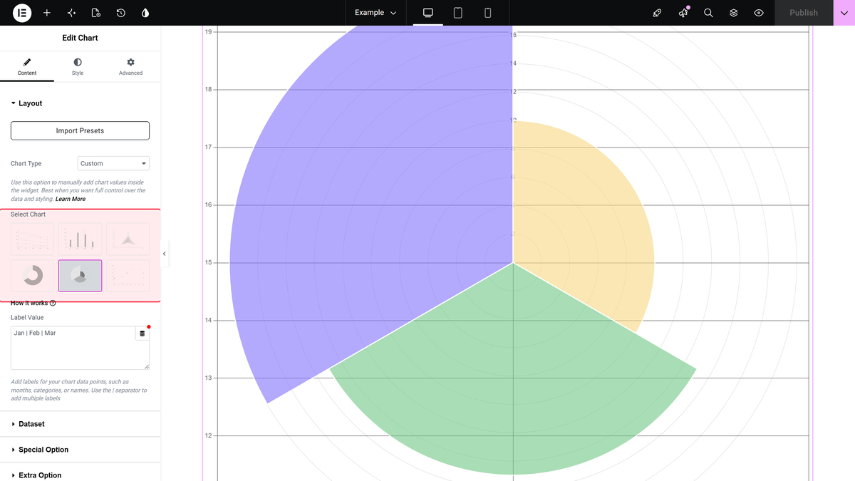The width and height of the screenshot is (855, 481).
Task: Click the Edit Chart panel title
Action: pyautogui.click(x=80, y=38)
